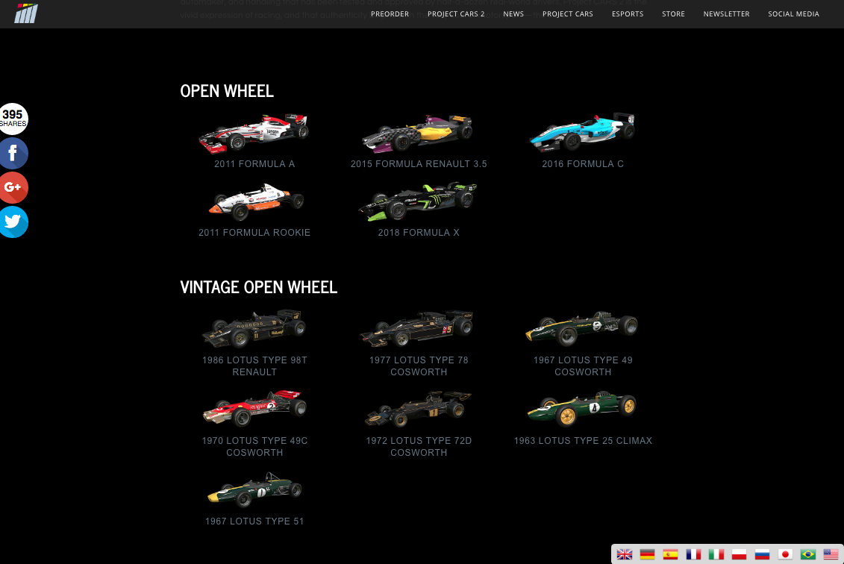844x564 pixels.
Task: Switch language with the French flag
Action: tap(693, 554)
